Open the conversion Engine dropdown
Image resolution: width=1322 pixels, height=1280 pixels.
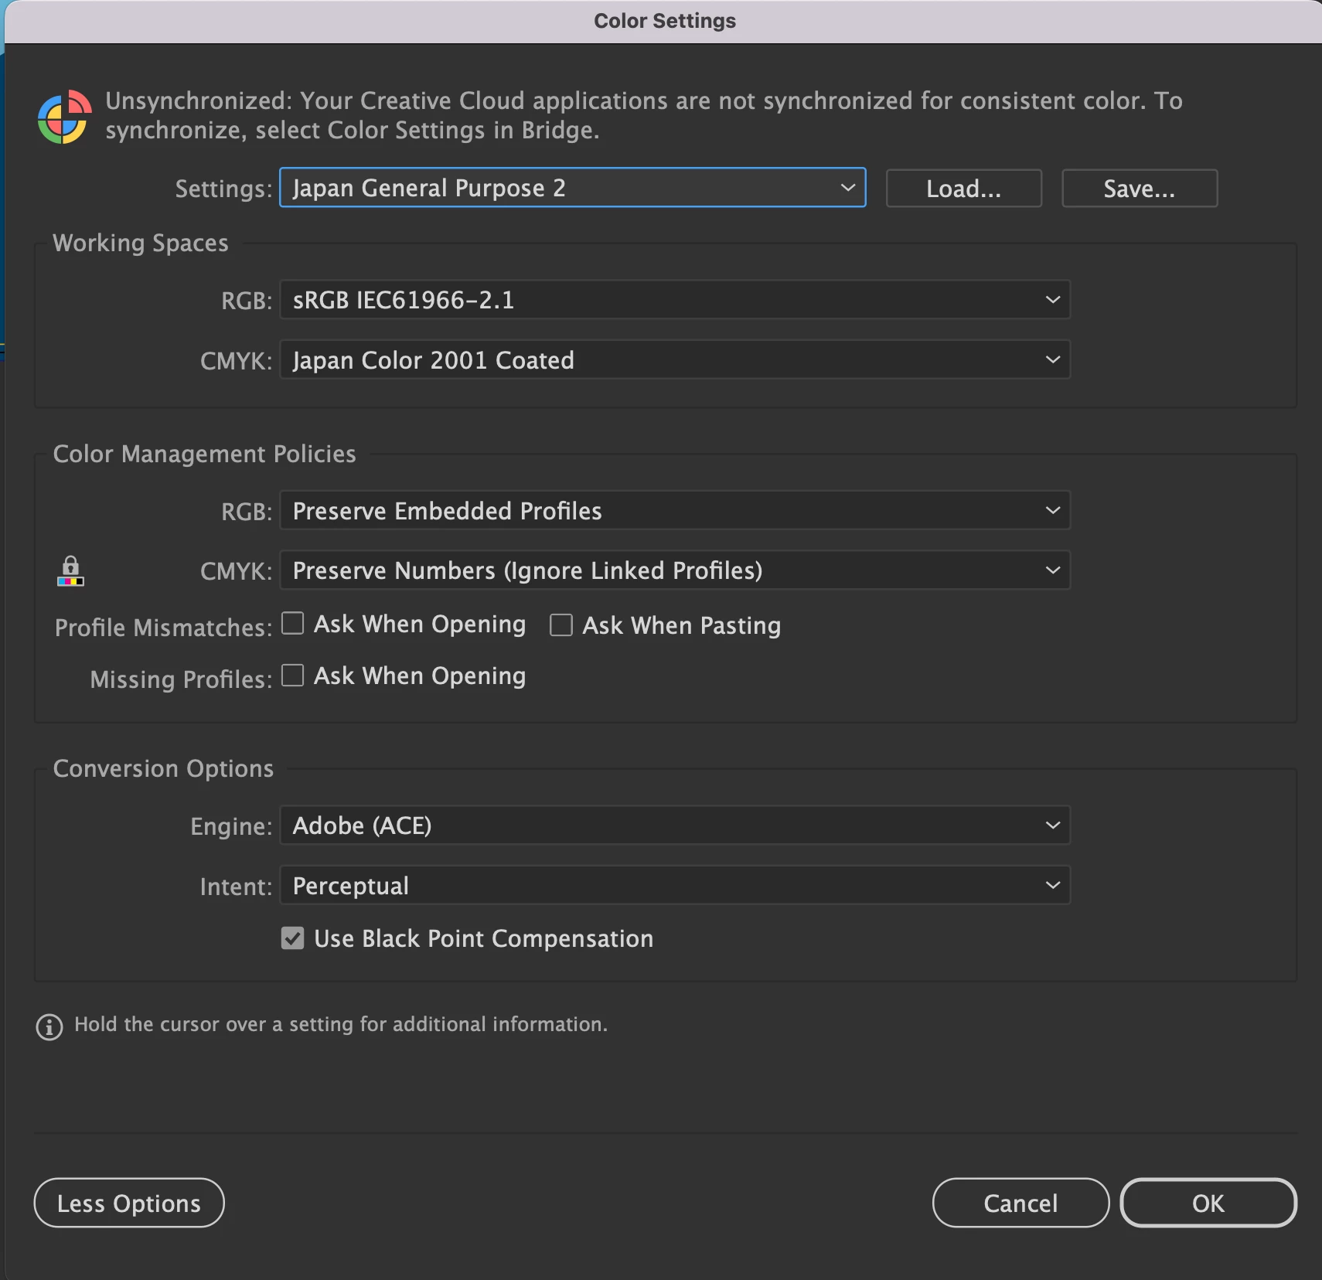pyautogui.click(x=675, y=826)
